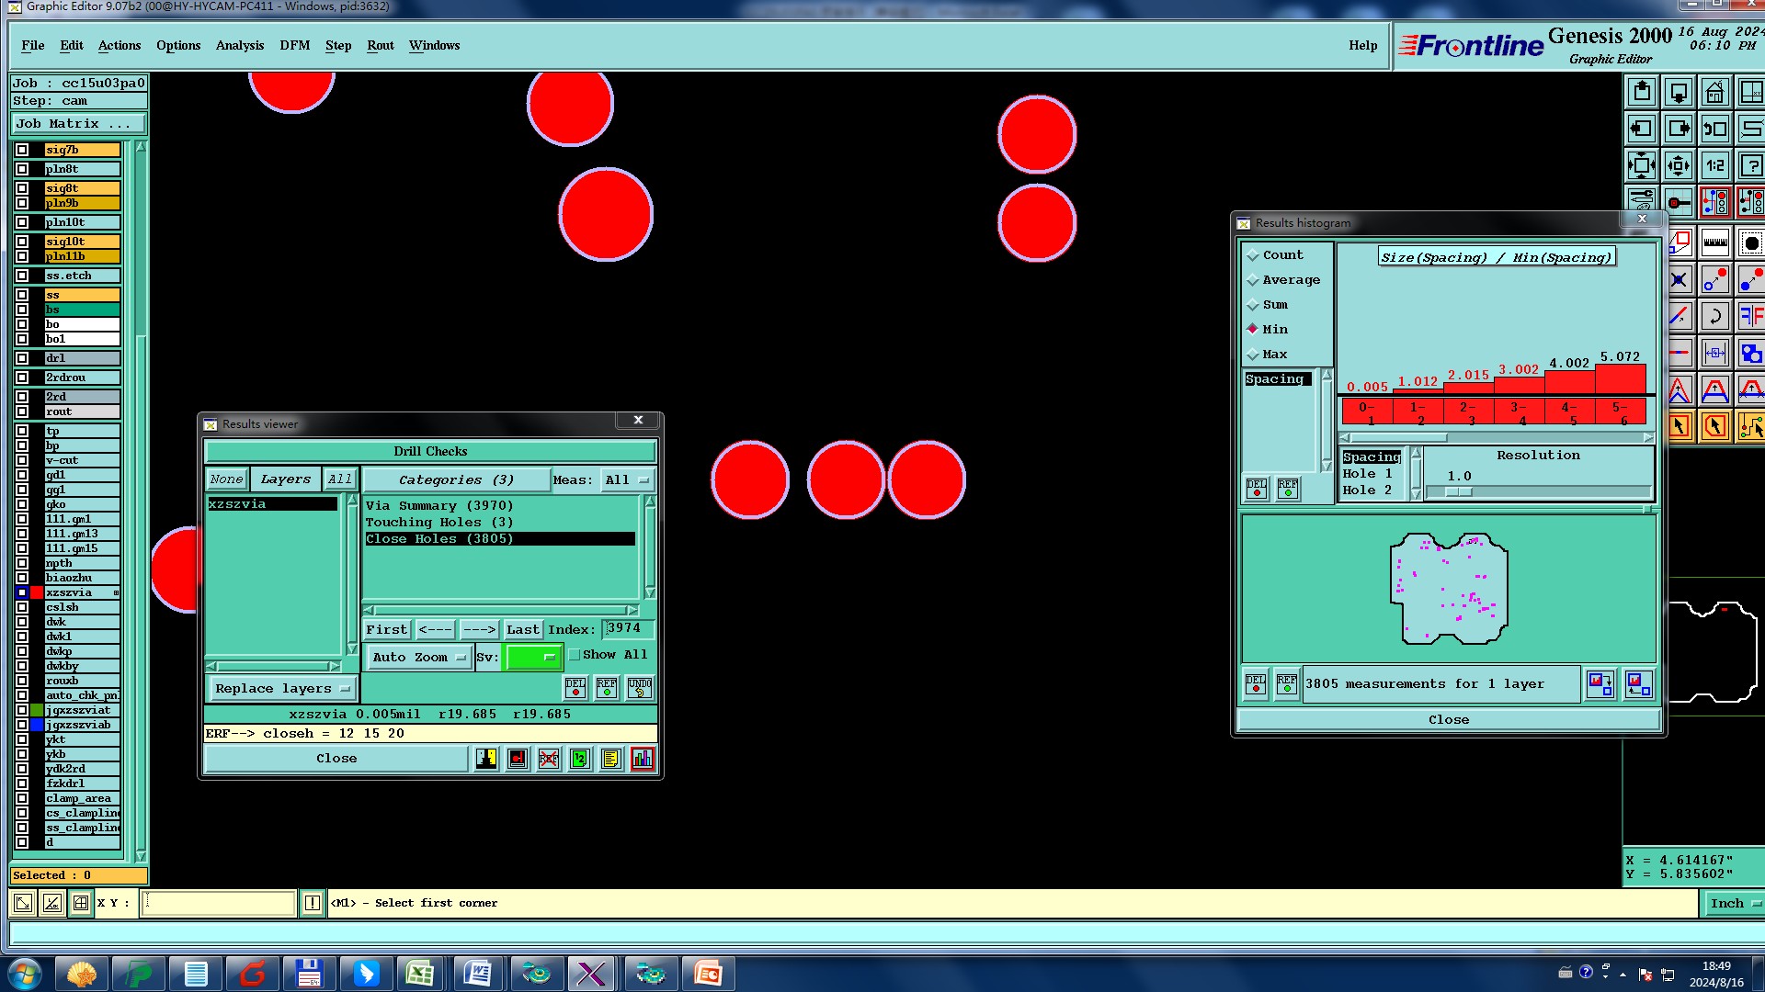
Task: Open the Analysis menu
Action: 239,45
